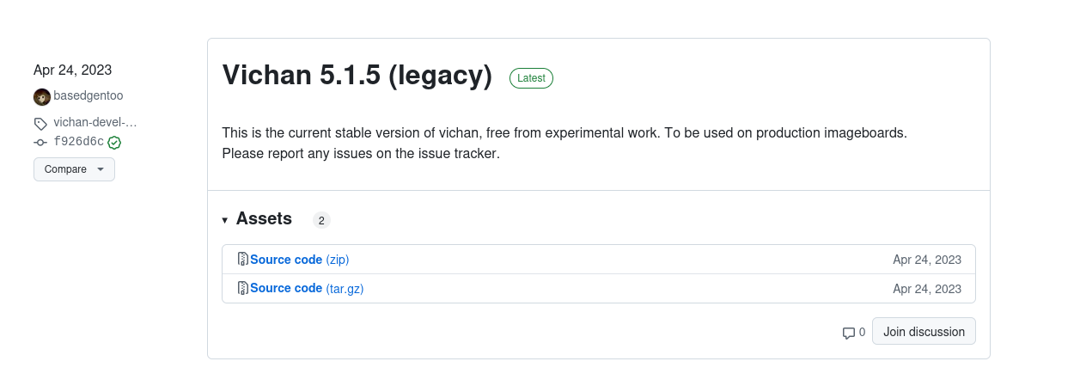Open the vichan-devel tag link

[x=95, y=122]
